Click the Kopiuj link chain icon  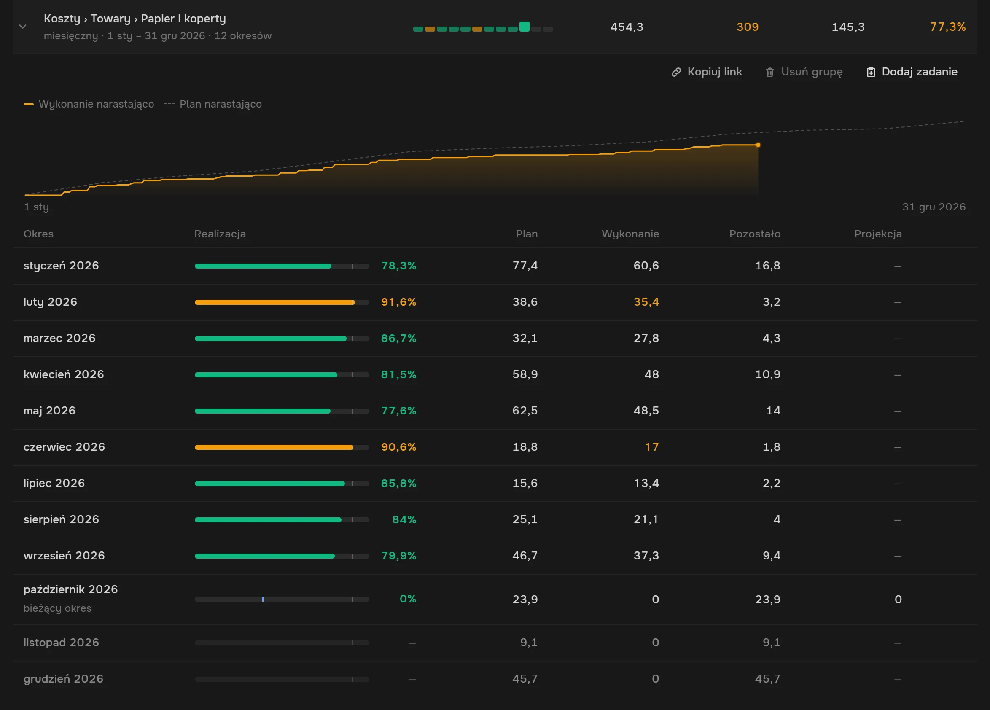coord(676,72)
